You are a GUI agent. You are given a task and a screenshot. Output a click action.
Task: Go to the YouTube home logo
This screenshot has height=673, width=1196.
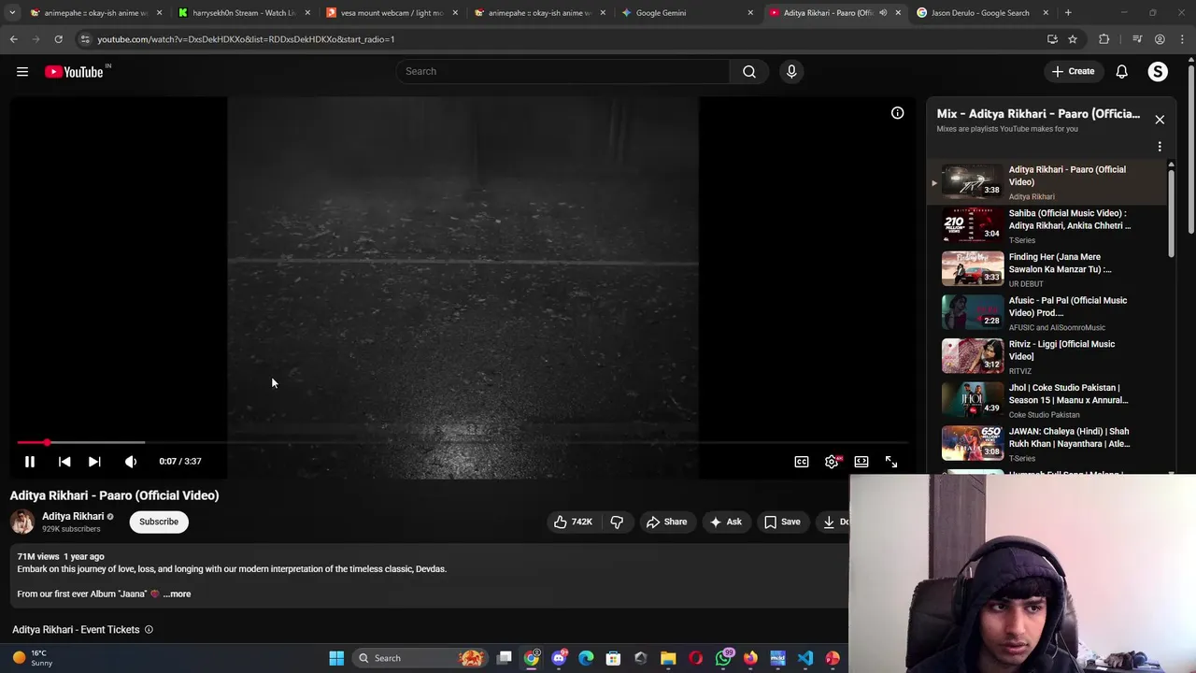(x=74, y=72)
